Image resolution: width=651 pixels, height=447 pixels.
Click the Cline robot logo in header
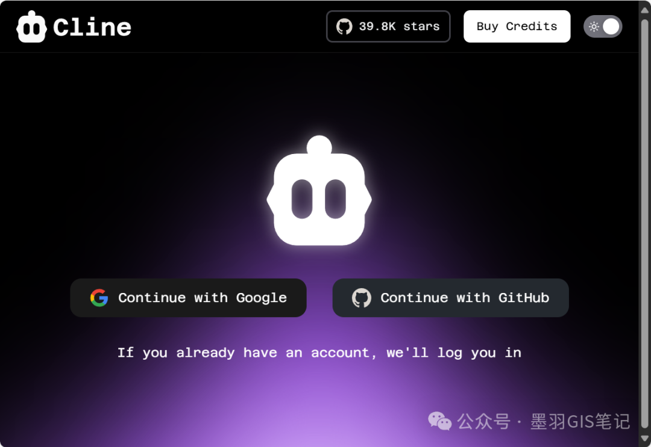(31, 27)
